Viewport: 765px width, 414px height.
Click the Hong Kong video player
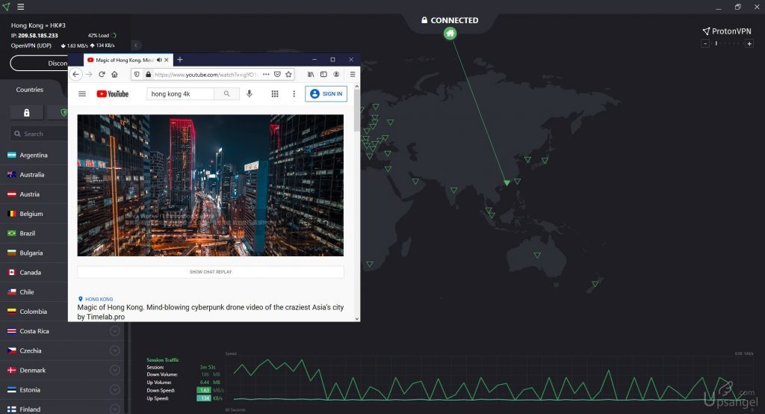point(210,185)
